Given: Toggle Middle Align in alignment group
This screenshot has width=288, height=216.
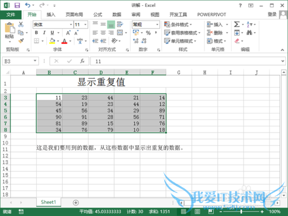Looking at the screenshot, I should coord(103,24).
